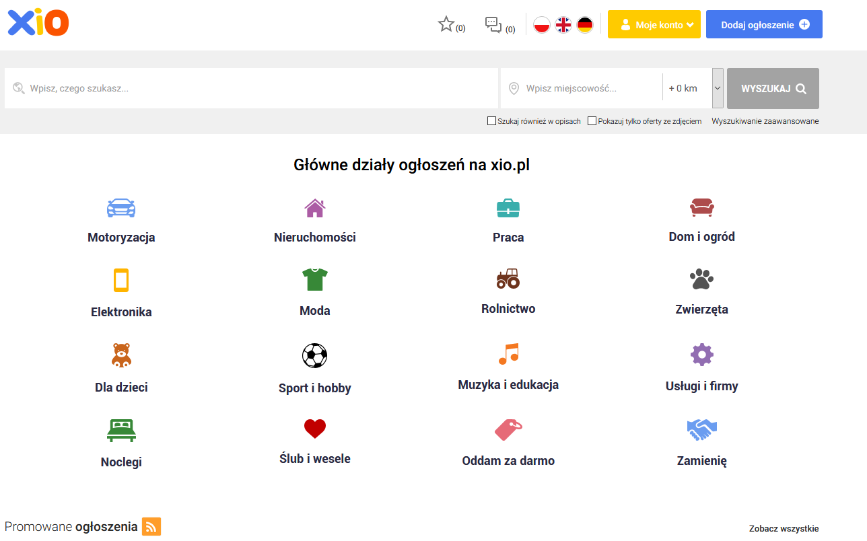Go to the Praca category
This screenshot has width=867, height=541.
pyautogui.click(x=508, y=237)
